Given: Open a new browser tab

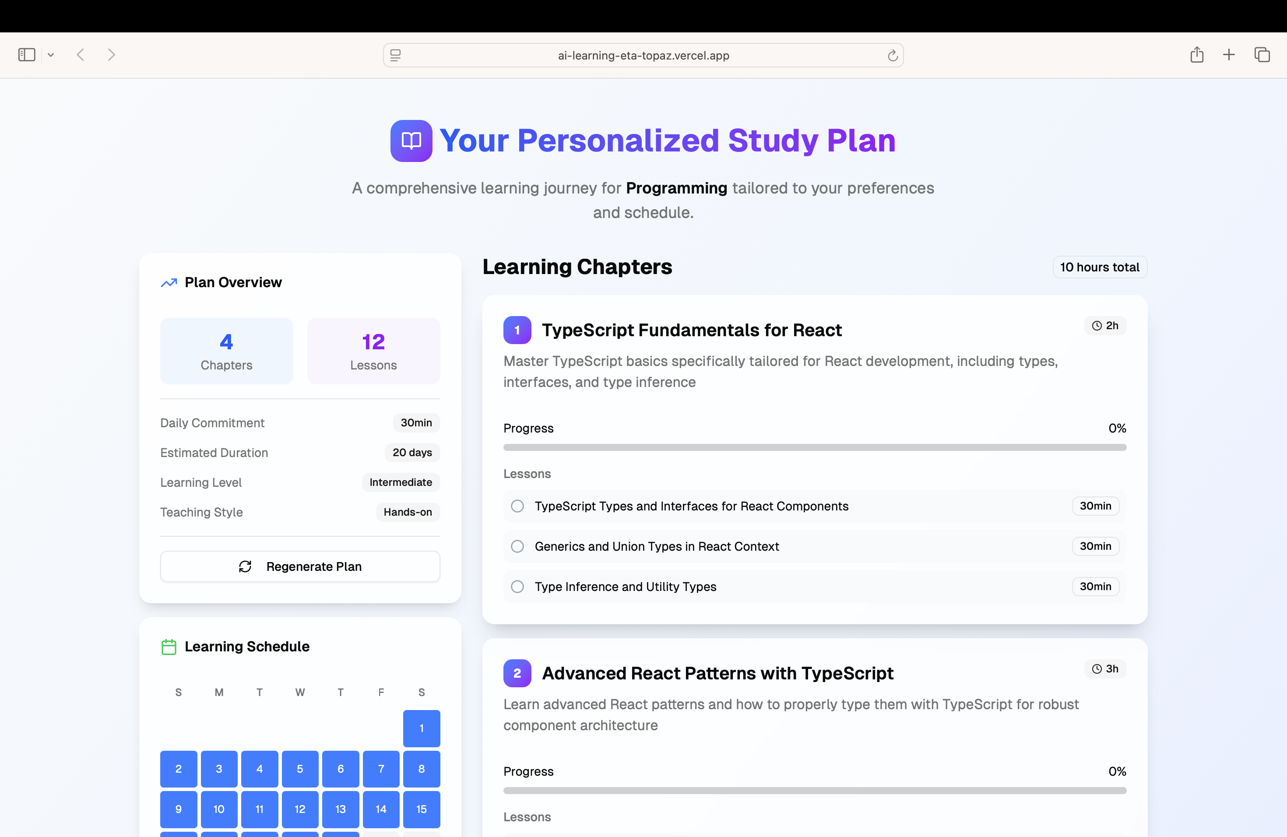Looking at the screenshot, I should 1229,55.
